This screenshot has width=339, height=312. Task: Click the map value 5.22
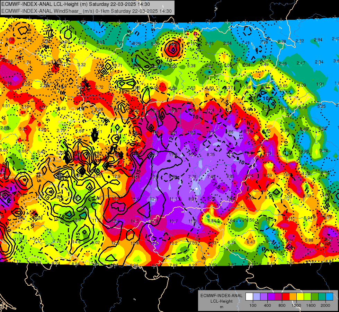pos(212,199)
